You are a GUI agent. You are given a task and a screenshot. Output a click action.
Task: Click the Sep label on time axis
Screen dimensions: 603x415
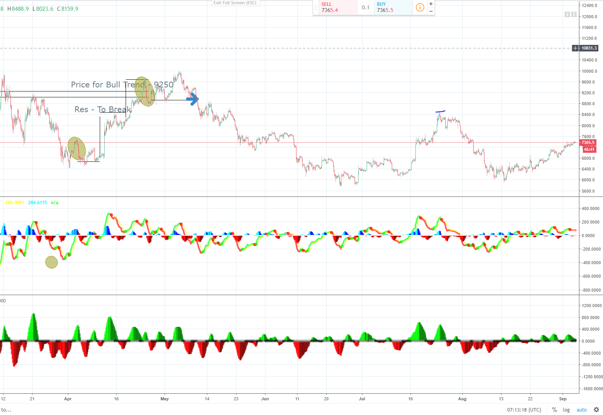click(563, 399)
